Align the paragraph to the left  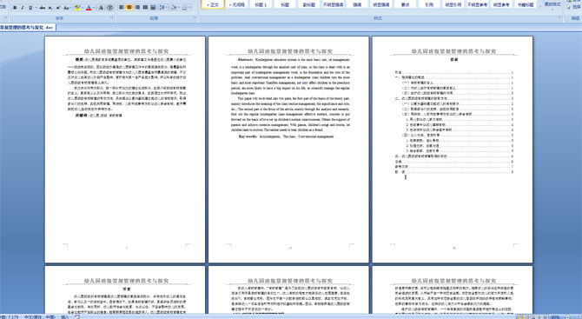coord(121,8)
